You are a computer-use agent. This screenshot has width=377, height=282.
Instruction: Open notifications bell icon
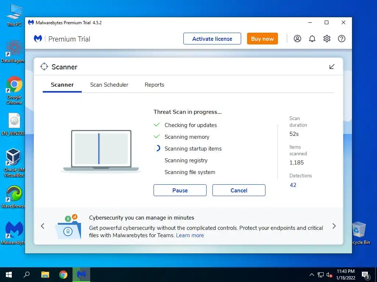tap(312, 39)
